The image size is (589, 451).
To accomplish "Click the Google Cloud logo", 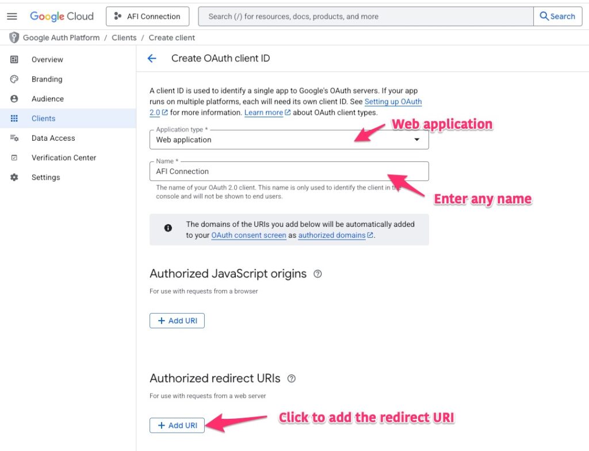I will [x=62, y=16].
